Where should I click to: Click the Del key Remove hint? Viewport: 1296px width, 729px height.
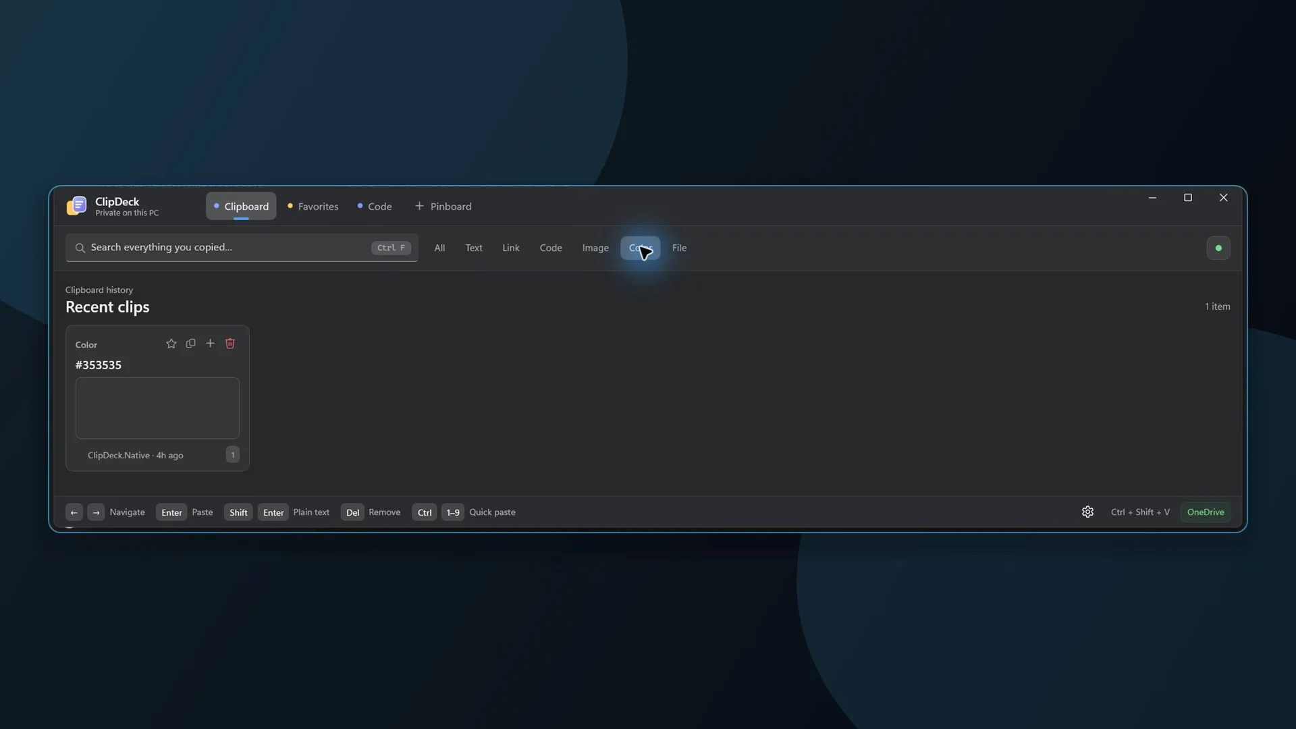point(352,512)
